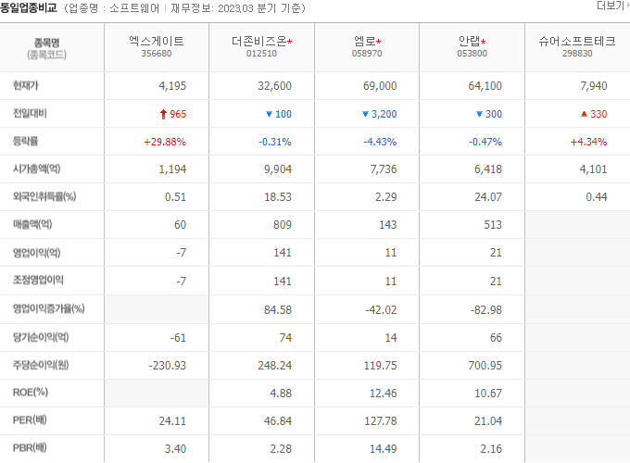Click the 매출액(억) row label

[32, 224]
